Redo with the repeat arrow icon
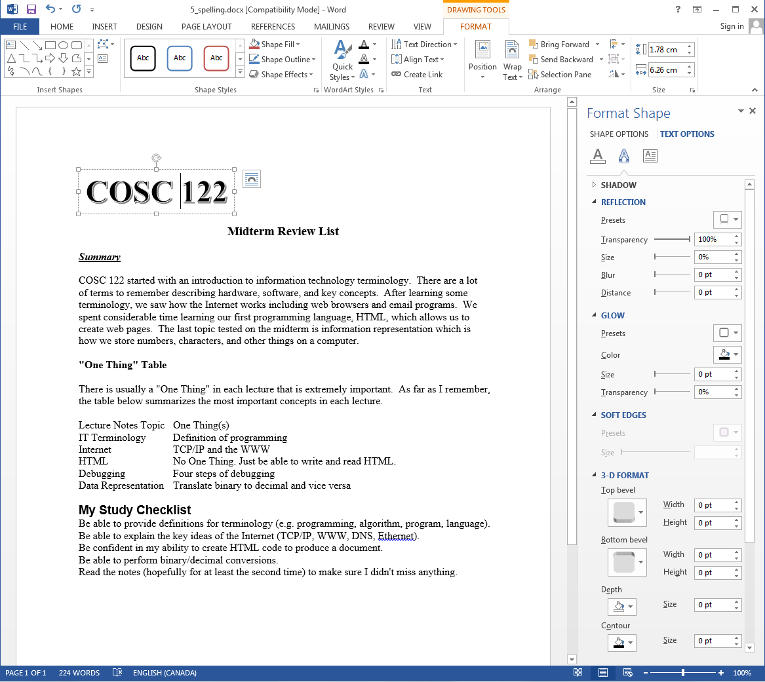The image size is (765, 682). pyautogui.click(x=76, y=9)
